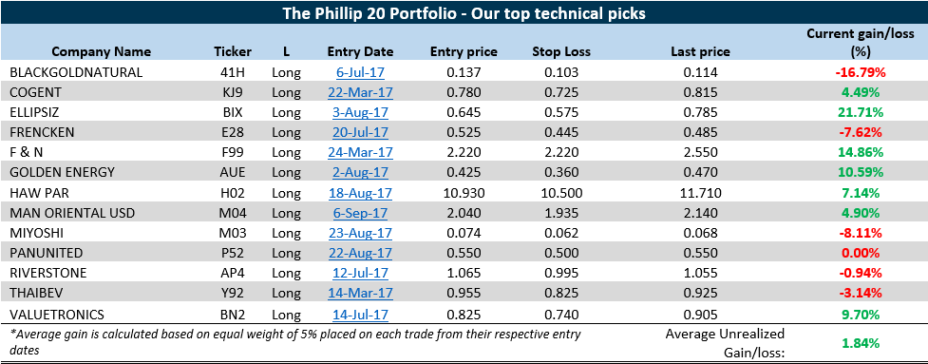Select the 1.84% average unrealized gain value
Screen dimensions: 928x364
tap(860, 343)
